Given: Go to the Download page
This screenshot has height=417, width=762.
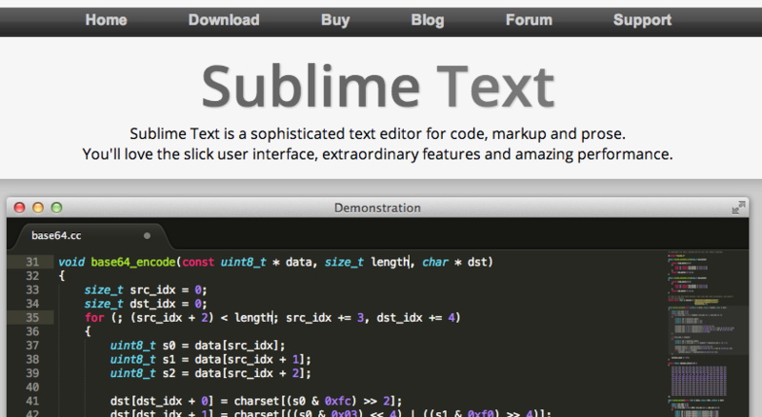Looking at the screenshot, I should [224, 20].
